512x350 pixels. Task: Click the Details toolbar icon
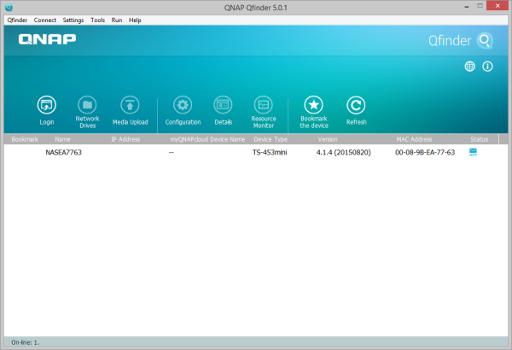pos(223,105)
